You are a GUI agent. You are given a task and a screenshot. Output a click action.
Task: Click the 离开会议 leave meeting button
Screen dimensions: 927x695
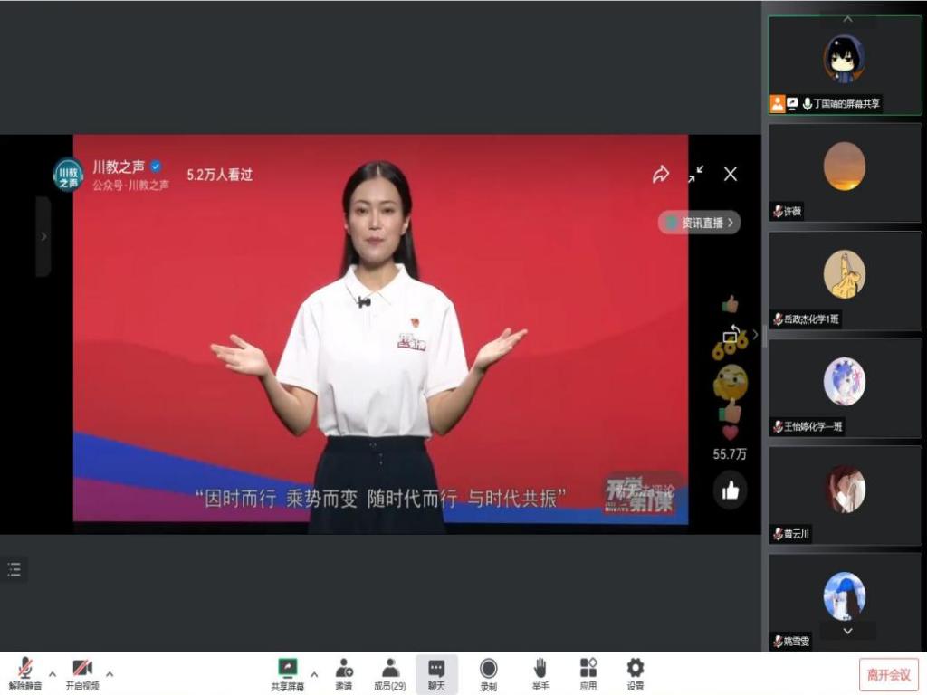point(888,674)
